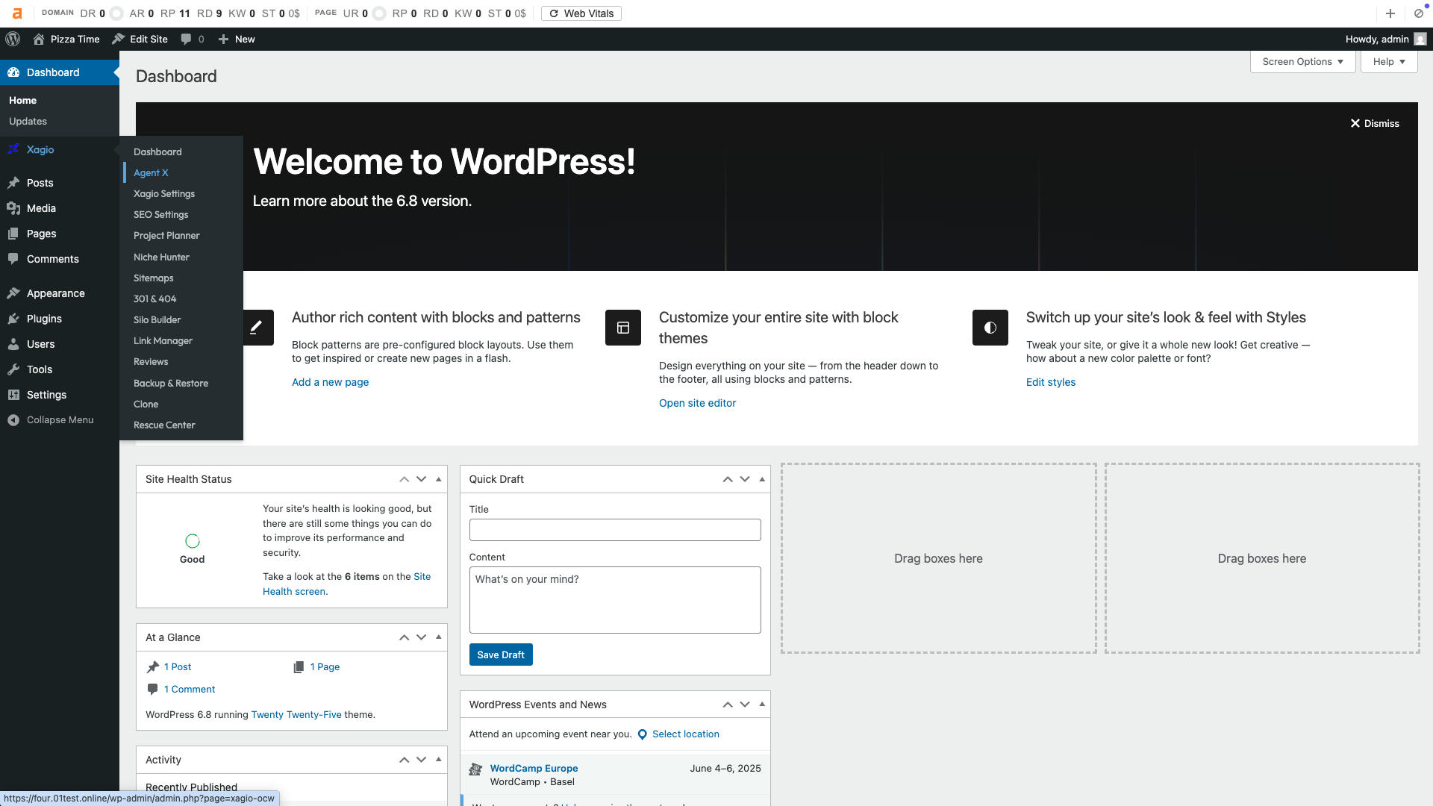Open the WordPress logo menu
The width and height of the screenshot is (1433, 806).
click(x=13, y=39)
